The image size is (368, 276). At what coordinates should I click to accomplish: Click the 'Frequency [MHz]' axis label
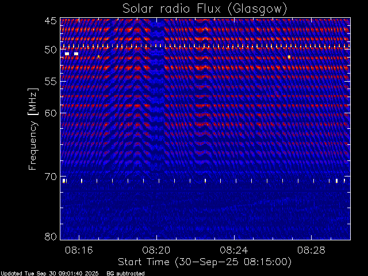33,129
